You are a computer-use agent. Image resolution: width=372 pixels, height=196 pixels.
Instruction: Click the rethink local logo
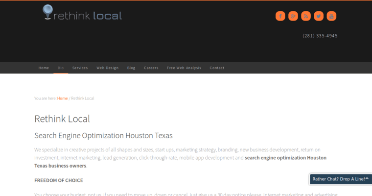pyautogui.click(x=82, y=12)
